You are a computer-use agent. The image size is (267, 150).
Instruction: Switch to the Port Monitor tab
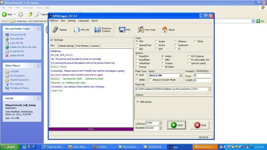click(x=82, y=46)
